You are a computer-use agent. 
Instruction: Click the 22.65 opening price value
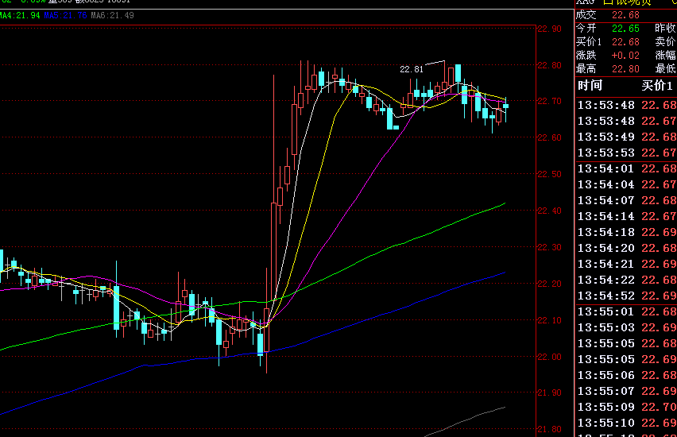[x=625, y=29]
